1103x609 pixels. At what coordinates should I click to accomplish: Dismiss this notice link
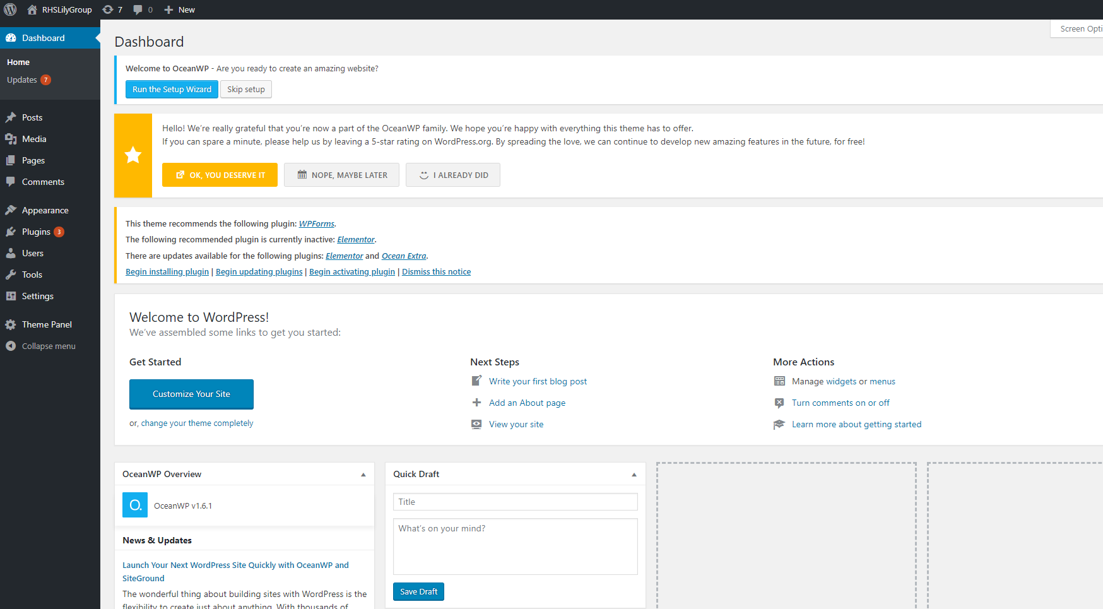(x=437, y=272)
